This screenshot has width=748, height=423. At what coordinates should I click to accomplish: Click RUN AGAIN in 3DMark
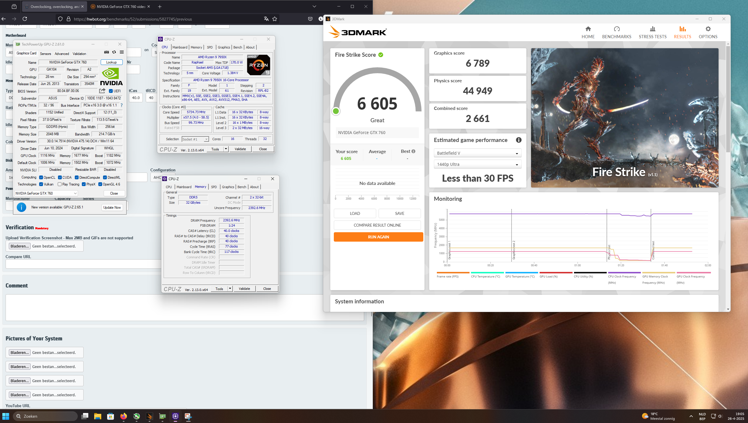(378, 237)
